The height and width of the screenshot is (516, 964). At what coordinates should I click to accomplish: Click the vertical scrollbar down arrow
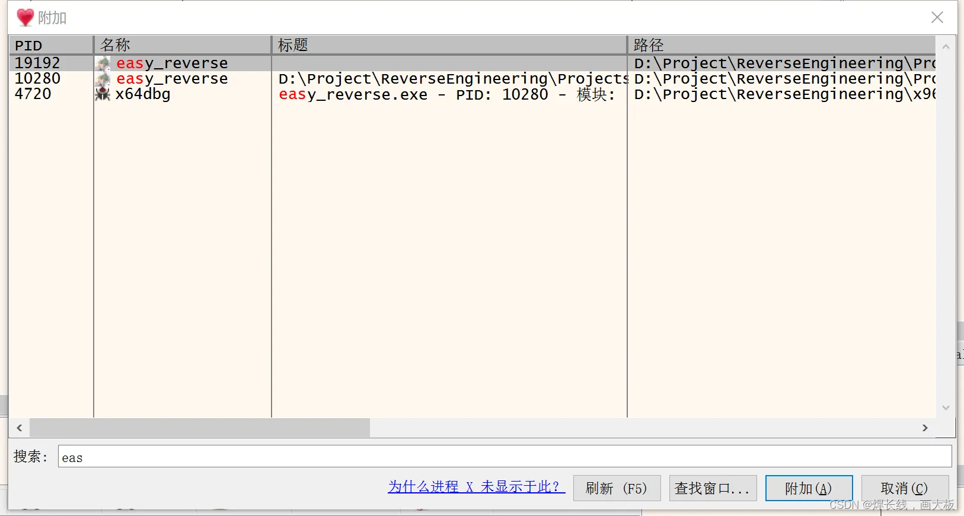946,408
